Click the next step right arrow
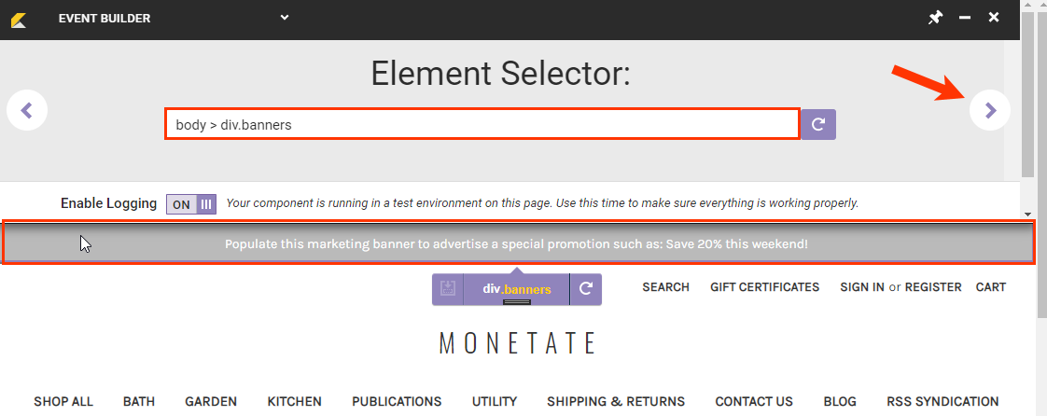The width and height of the screenshot is (1047, 416). [989, 110]
